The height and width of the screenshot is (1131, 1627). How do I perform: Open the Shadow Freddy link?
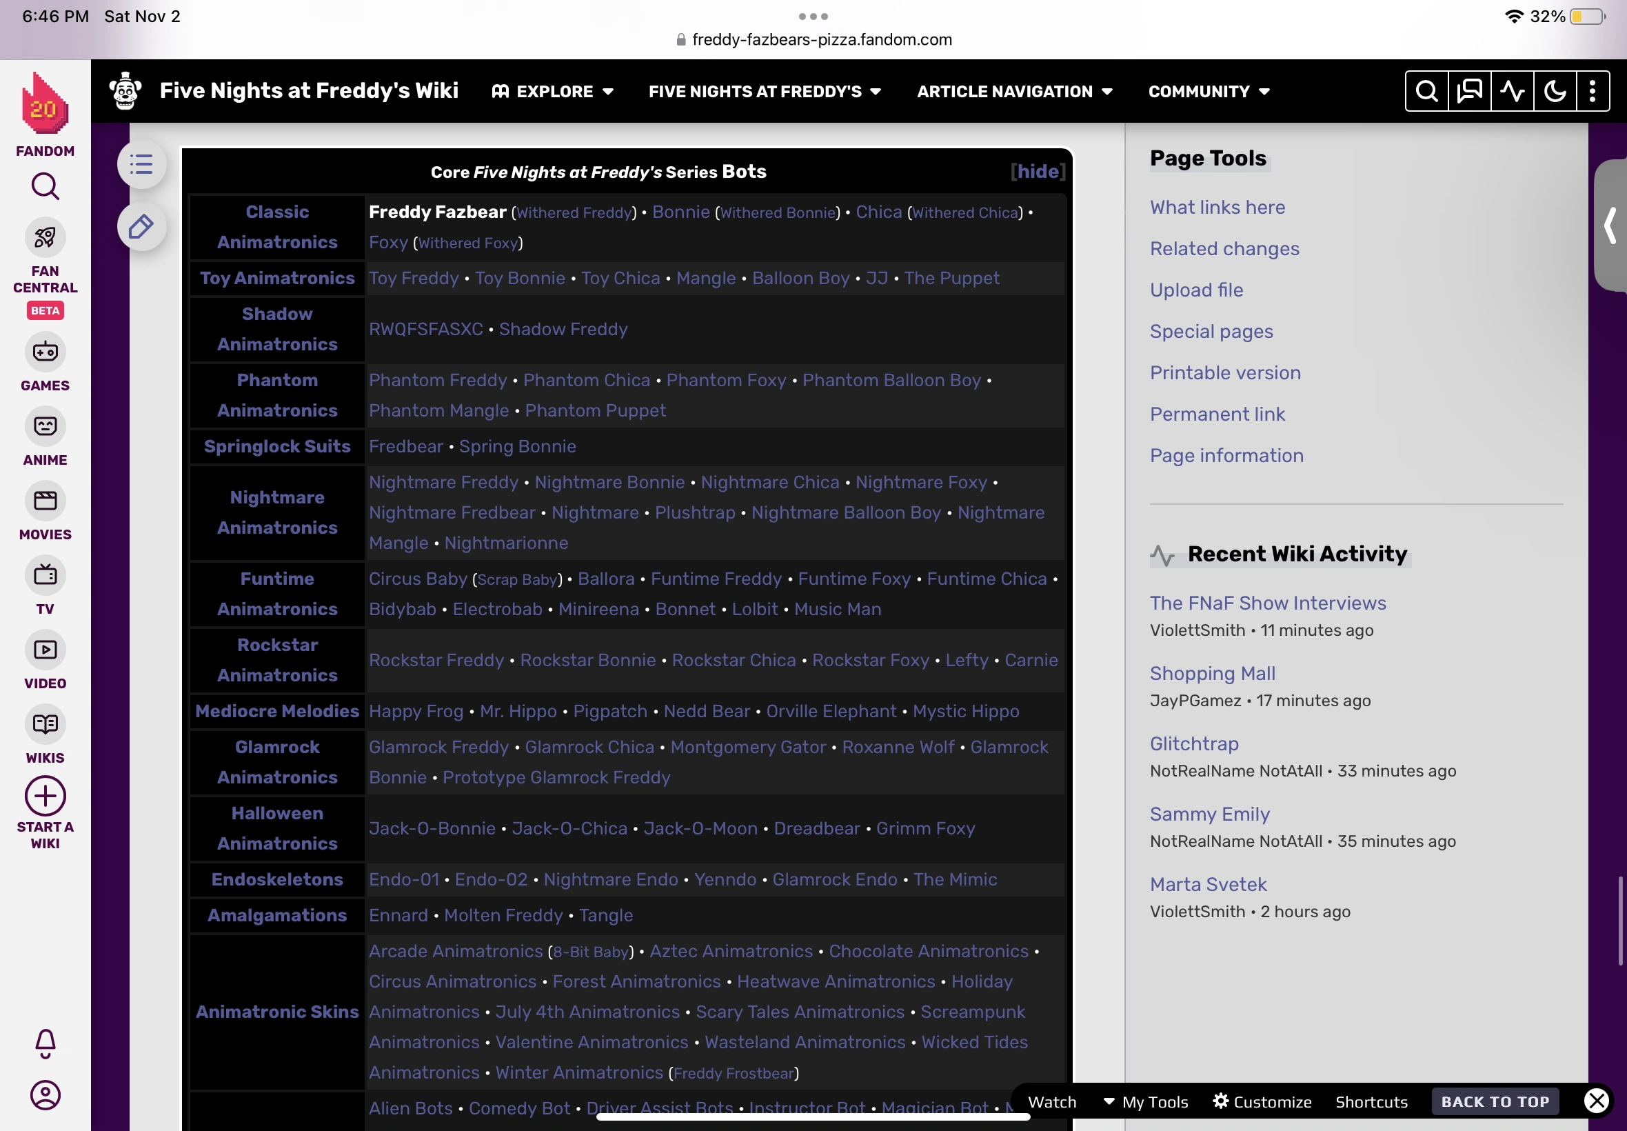[x=563, y=329]
